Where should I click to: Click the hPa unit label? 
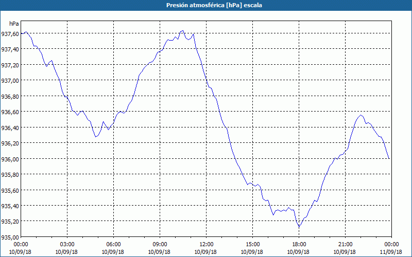pyautogui.click(x=14, y=24)
